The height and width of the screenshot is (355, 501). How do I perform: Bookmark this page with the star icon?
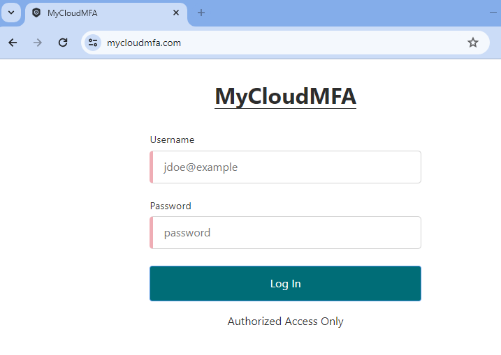(473, 43)
